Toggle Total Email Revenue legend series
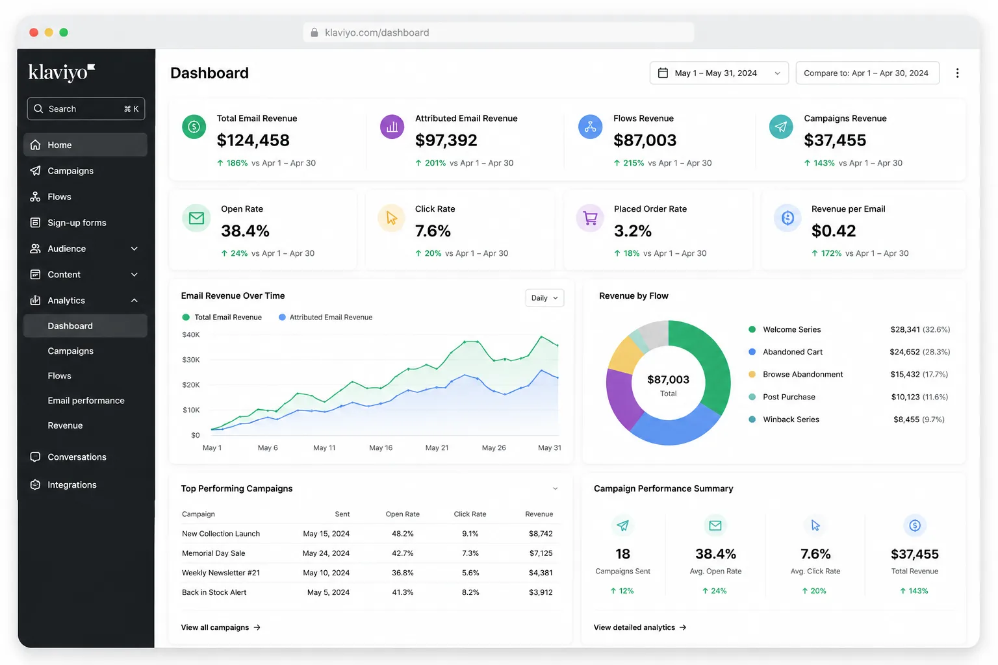Screen dimensions: 998x665 coord(222,318)
